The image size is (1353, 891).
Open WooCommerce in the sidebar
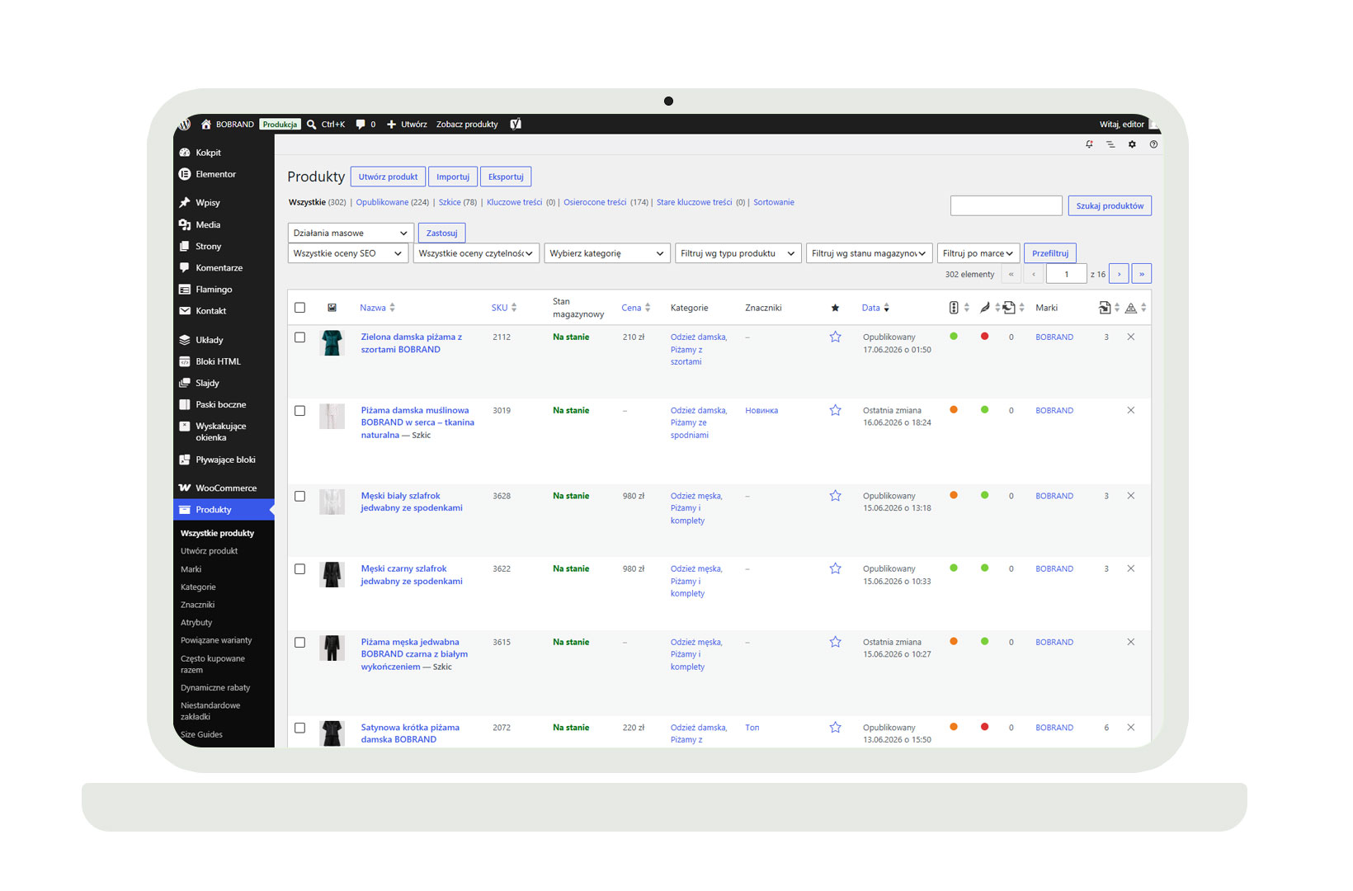pos(224,488)
